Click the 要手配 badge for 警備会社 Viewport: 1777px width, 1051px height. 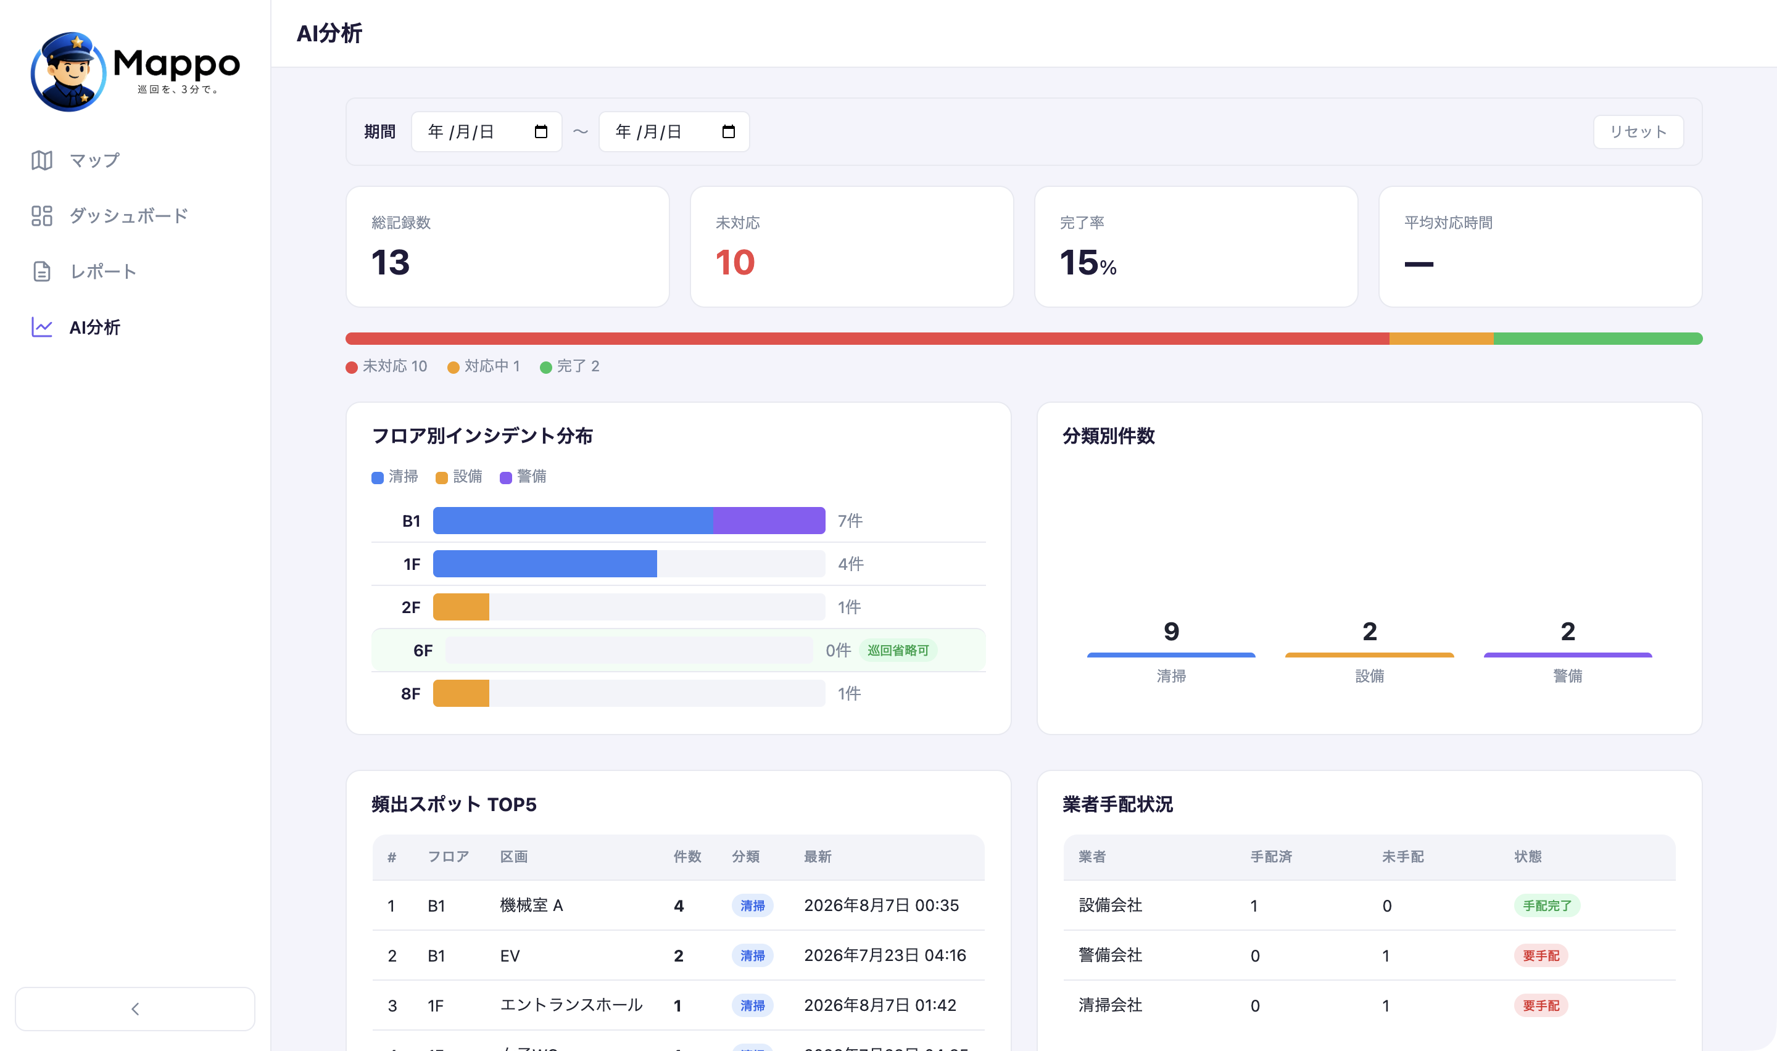pyautogui.click(x=1541, y=956)
